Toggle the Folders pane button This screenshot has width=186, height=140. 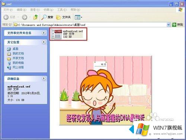point(63,17)
